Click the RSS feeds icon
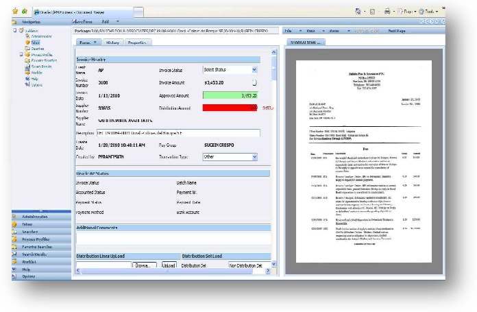 pyautogui.click(x=372, y=12)
